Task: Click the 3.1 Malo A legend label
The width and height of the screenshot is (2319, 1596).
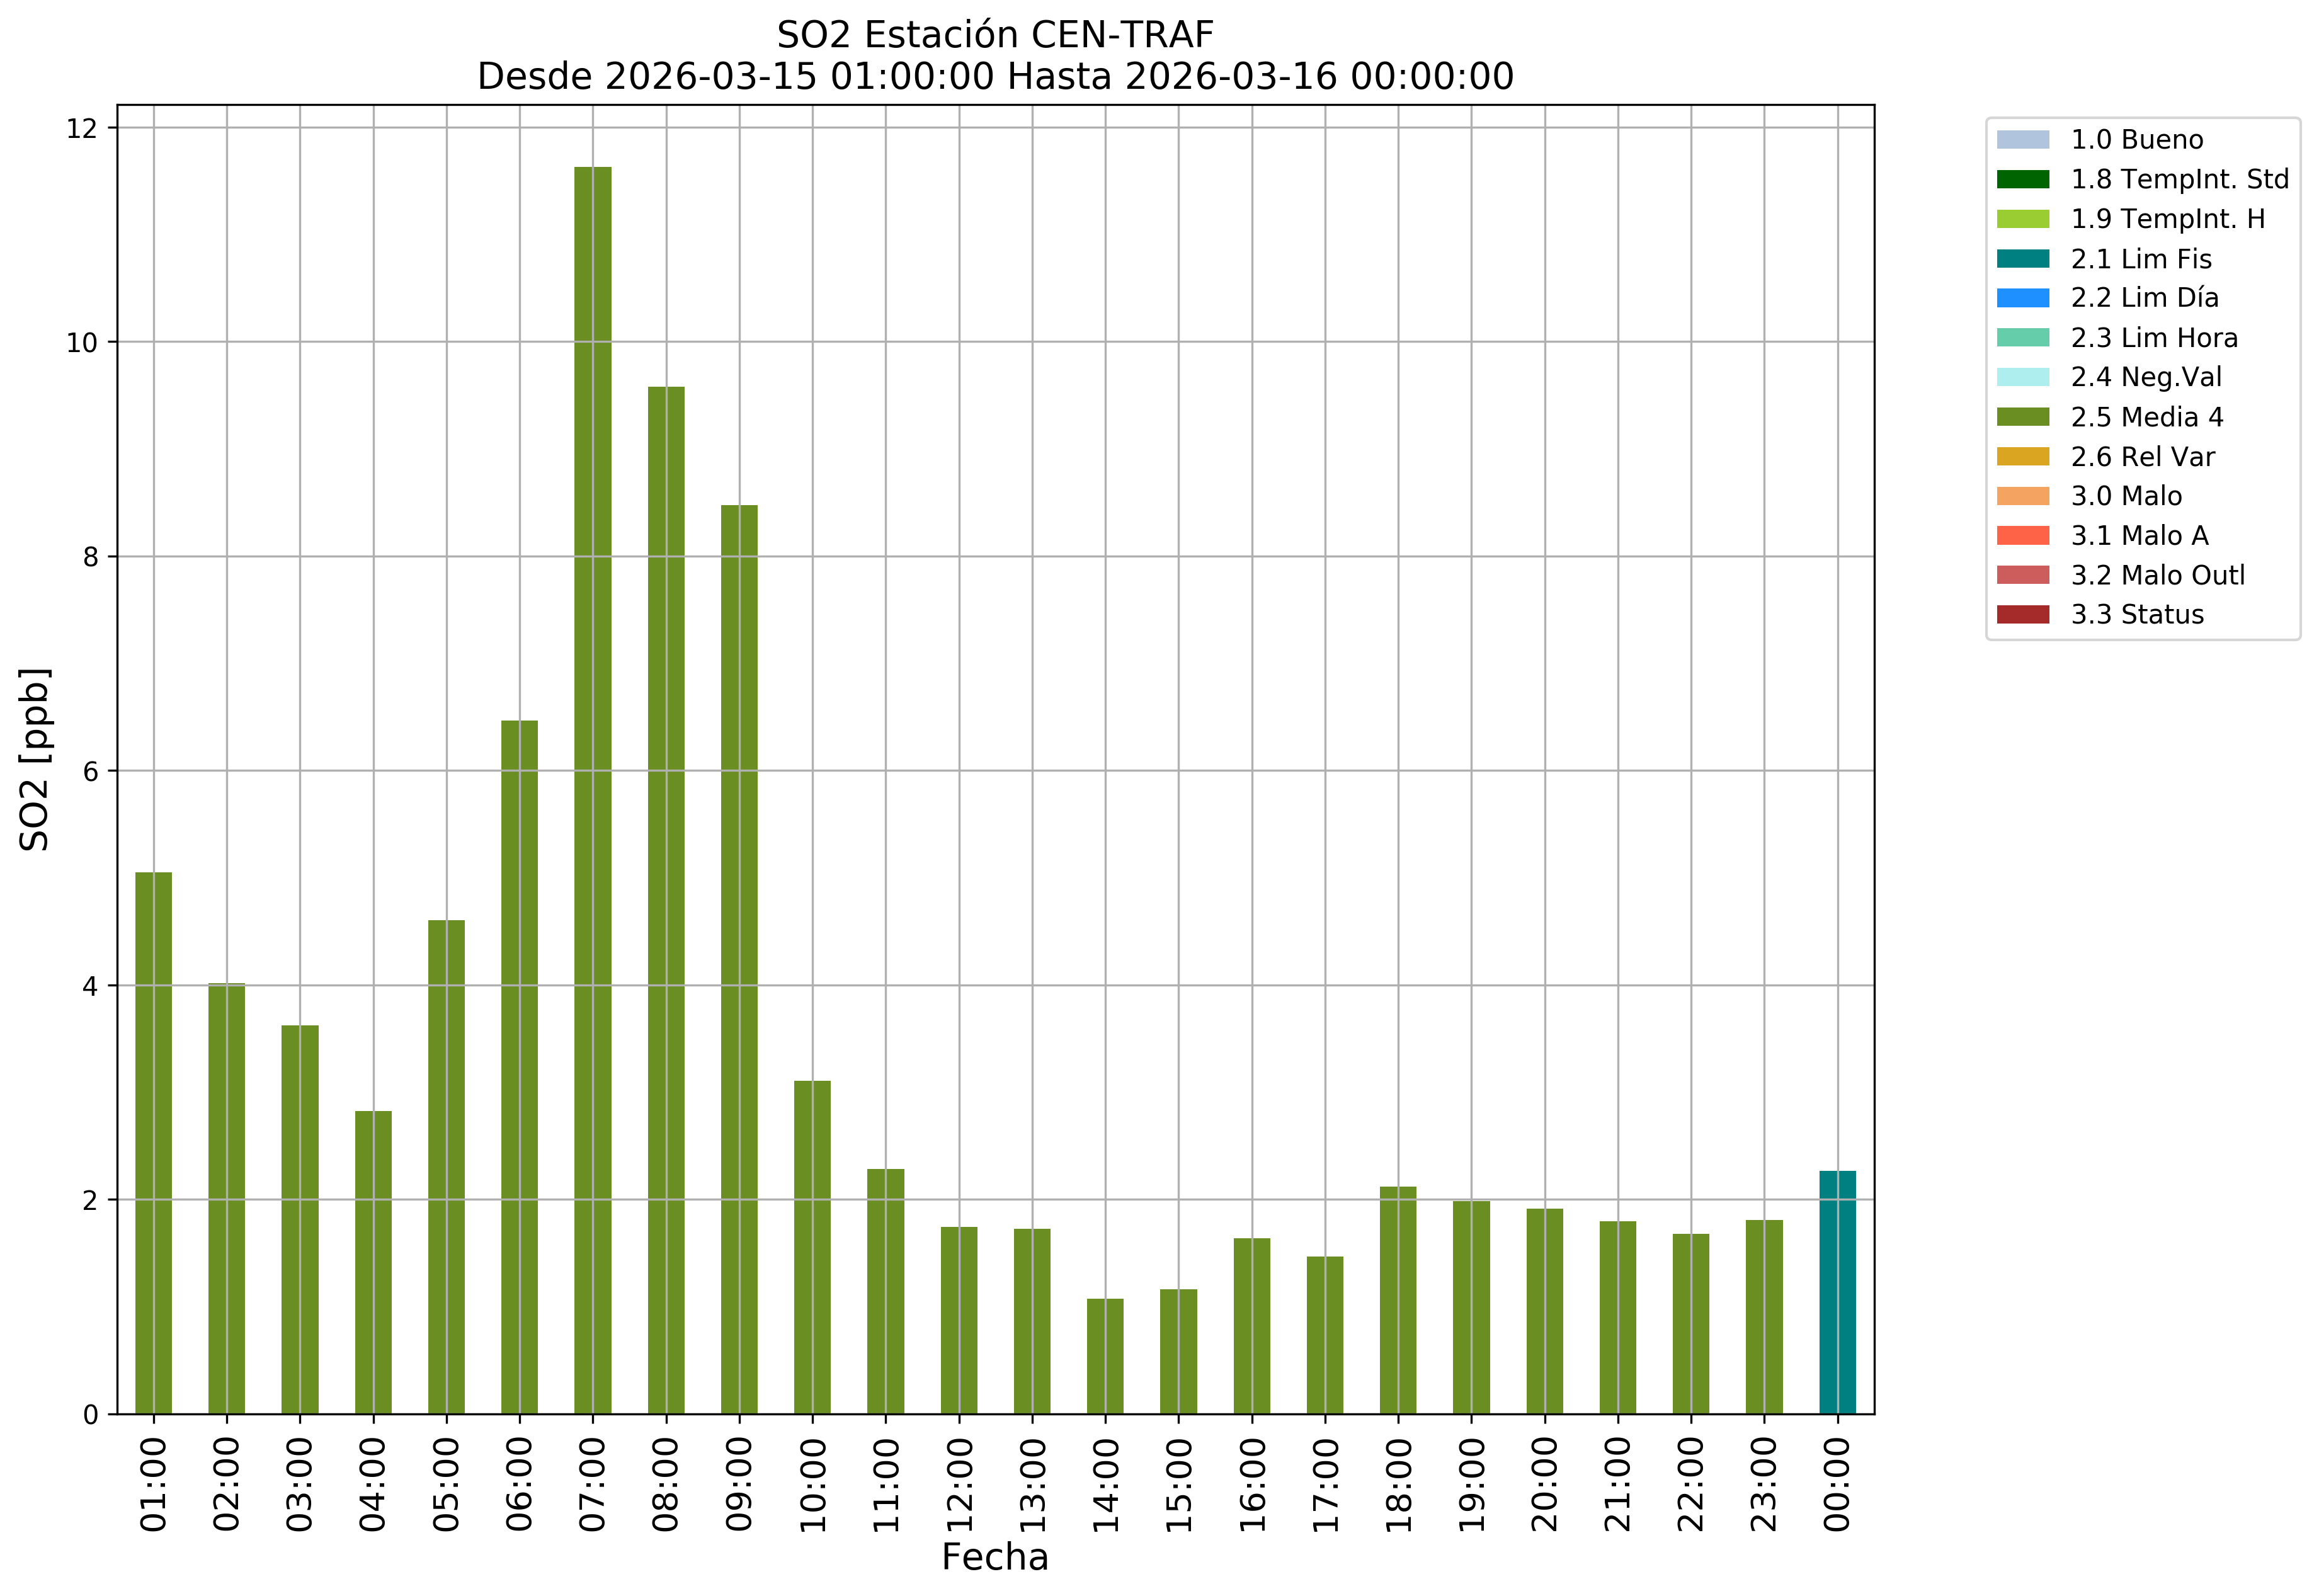Action: click(2139, 536)
